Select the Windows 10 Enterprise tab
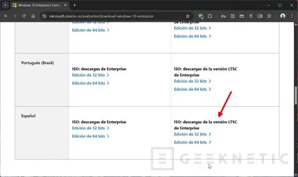 (39, 5)
